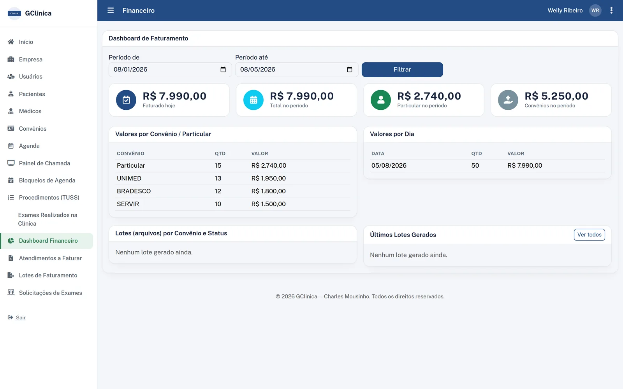The width and height of the screenshot is (623, 389).
Task: Click the GClinica logo image
Action: [x=14, y=13]
